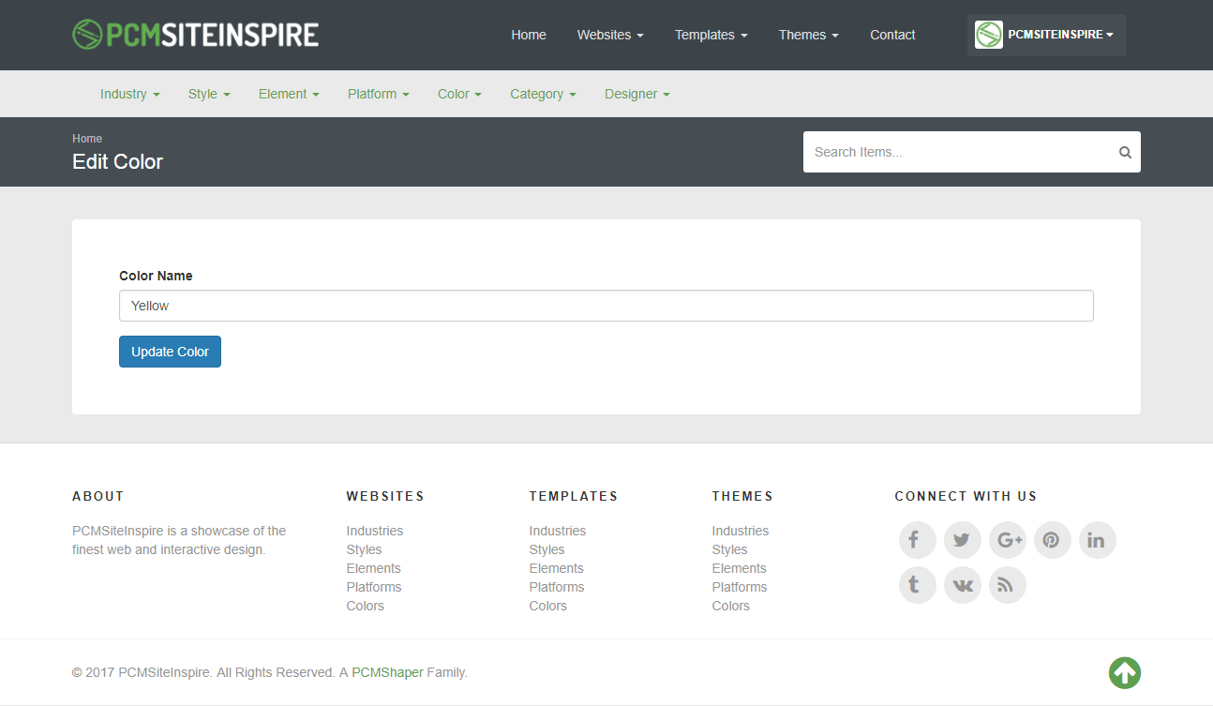Open the Websites dropdown in navbar
This screenshot has width=1213, height=706.
610,35
